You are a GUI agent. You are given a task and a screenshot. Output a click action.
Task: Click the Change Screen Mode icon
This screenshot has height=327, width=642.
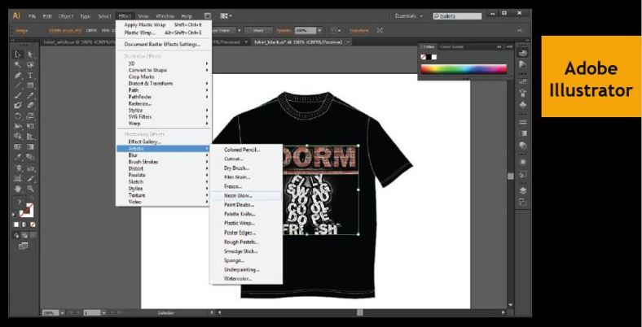24,246
